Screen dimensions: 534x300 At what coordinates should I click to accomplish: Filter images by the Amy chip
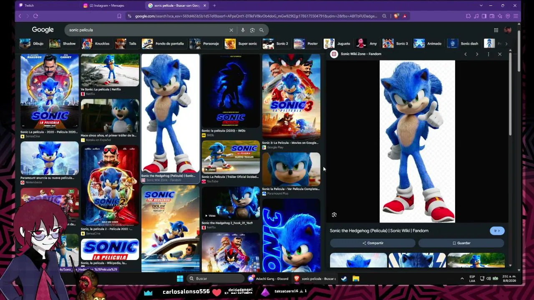(x=367, y=44)
